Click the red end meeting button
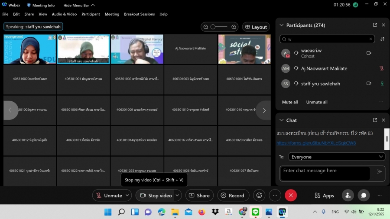Image resolution: width=390 pixels, height=219 pixels. point(291,195)
